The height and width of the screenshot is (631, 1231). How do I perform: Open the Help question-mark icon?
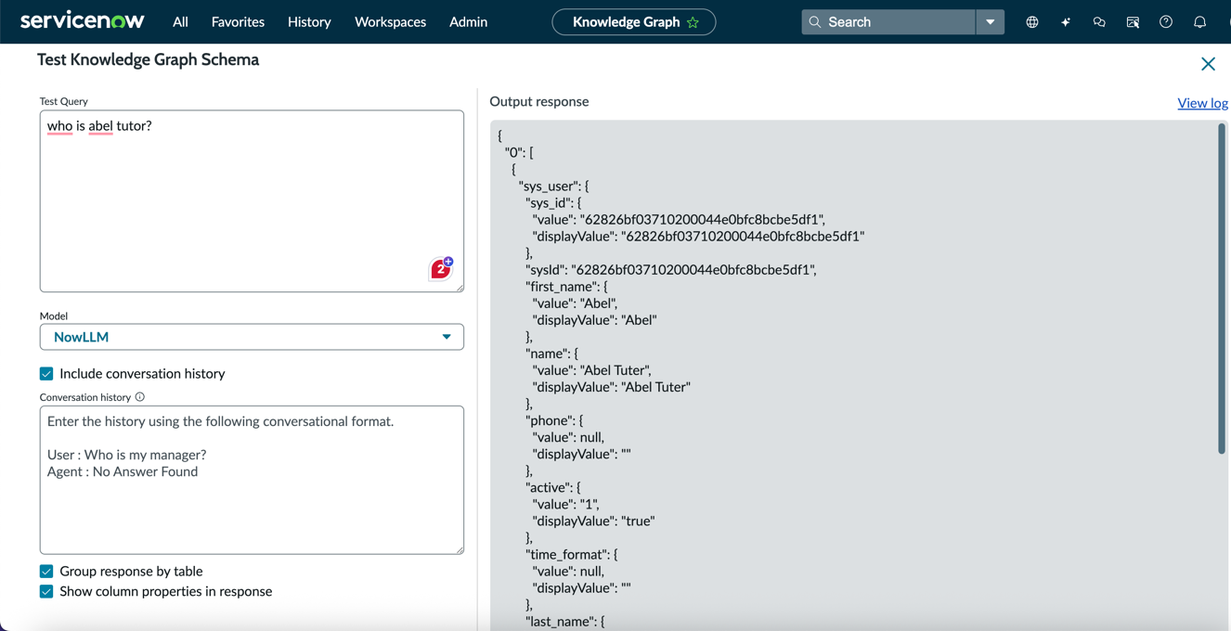point(1166,21)
